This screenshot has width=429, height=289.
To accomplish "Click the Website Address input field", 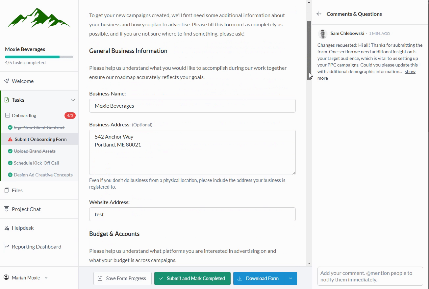I will (192, 214).
